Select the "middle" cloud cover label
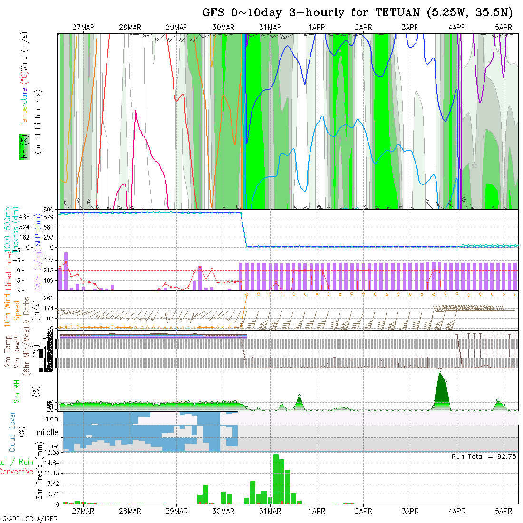Image resolution: width=523 pixels, height=523 pixels. [x=48, y=433]
